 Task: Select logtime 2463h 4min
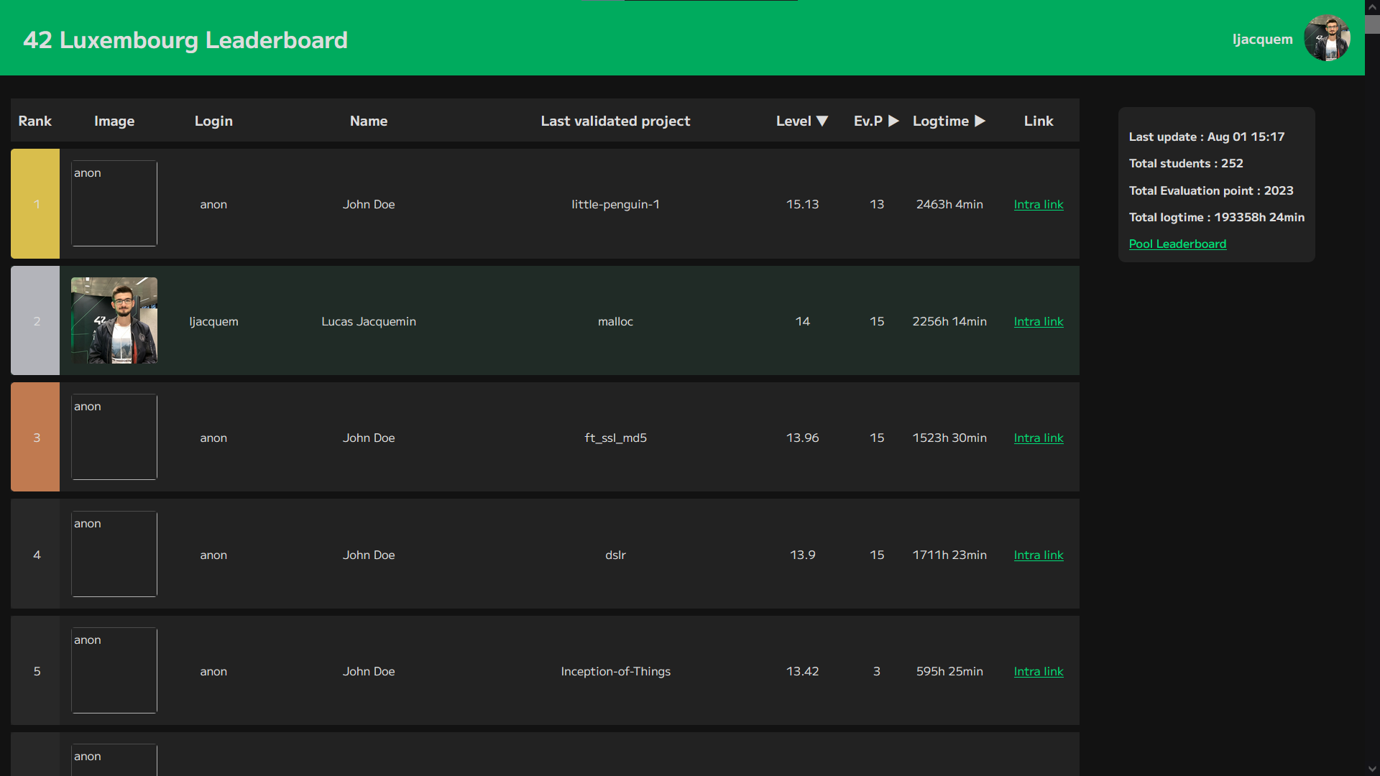click(949, 204)
